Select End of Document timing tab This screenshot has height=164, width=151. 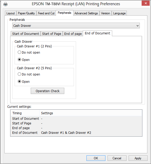(97, 33)
